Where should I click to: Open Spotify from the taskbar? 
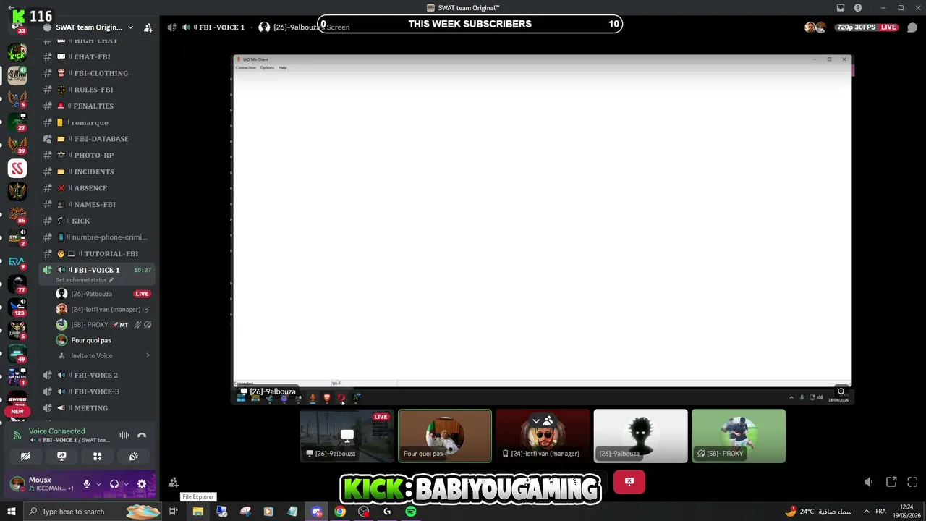[411, 512]
